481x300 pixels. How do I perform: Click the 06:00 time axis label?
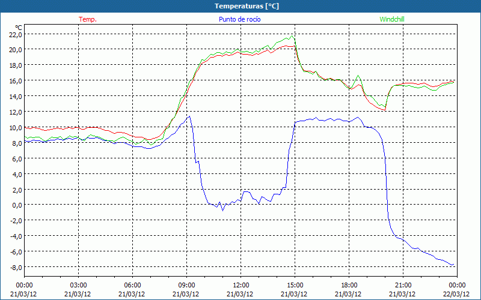[132, 286]
